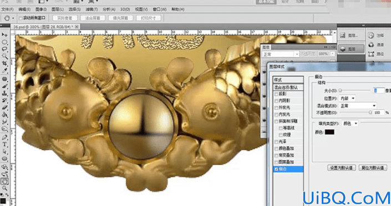The width and height of the screenshot is (391, 206).
Task: Select the Zoom tool
Action: [4, 188]
